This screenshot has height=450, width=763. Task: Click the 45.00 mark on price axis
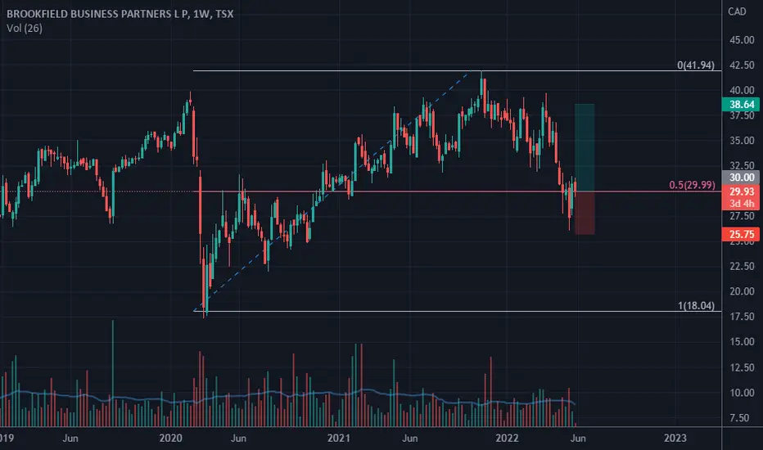pos(742,40)
